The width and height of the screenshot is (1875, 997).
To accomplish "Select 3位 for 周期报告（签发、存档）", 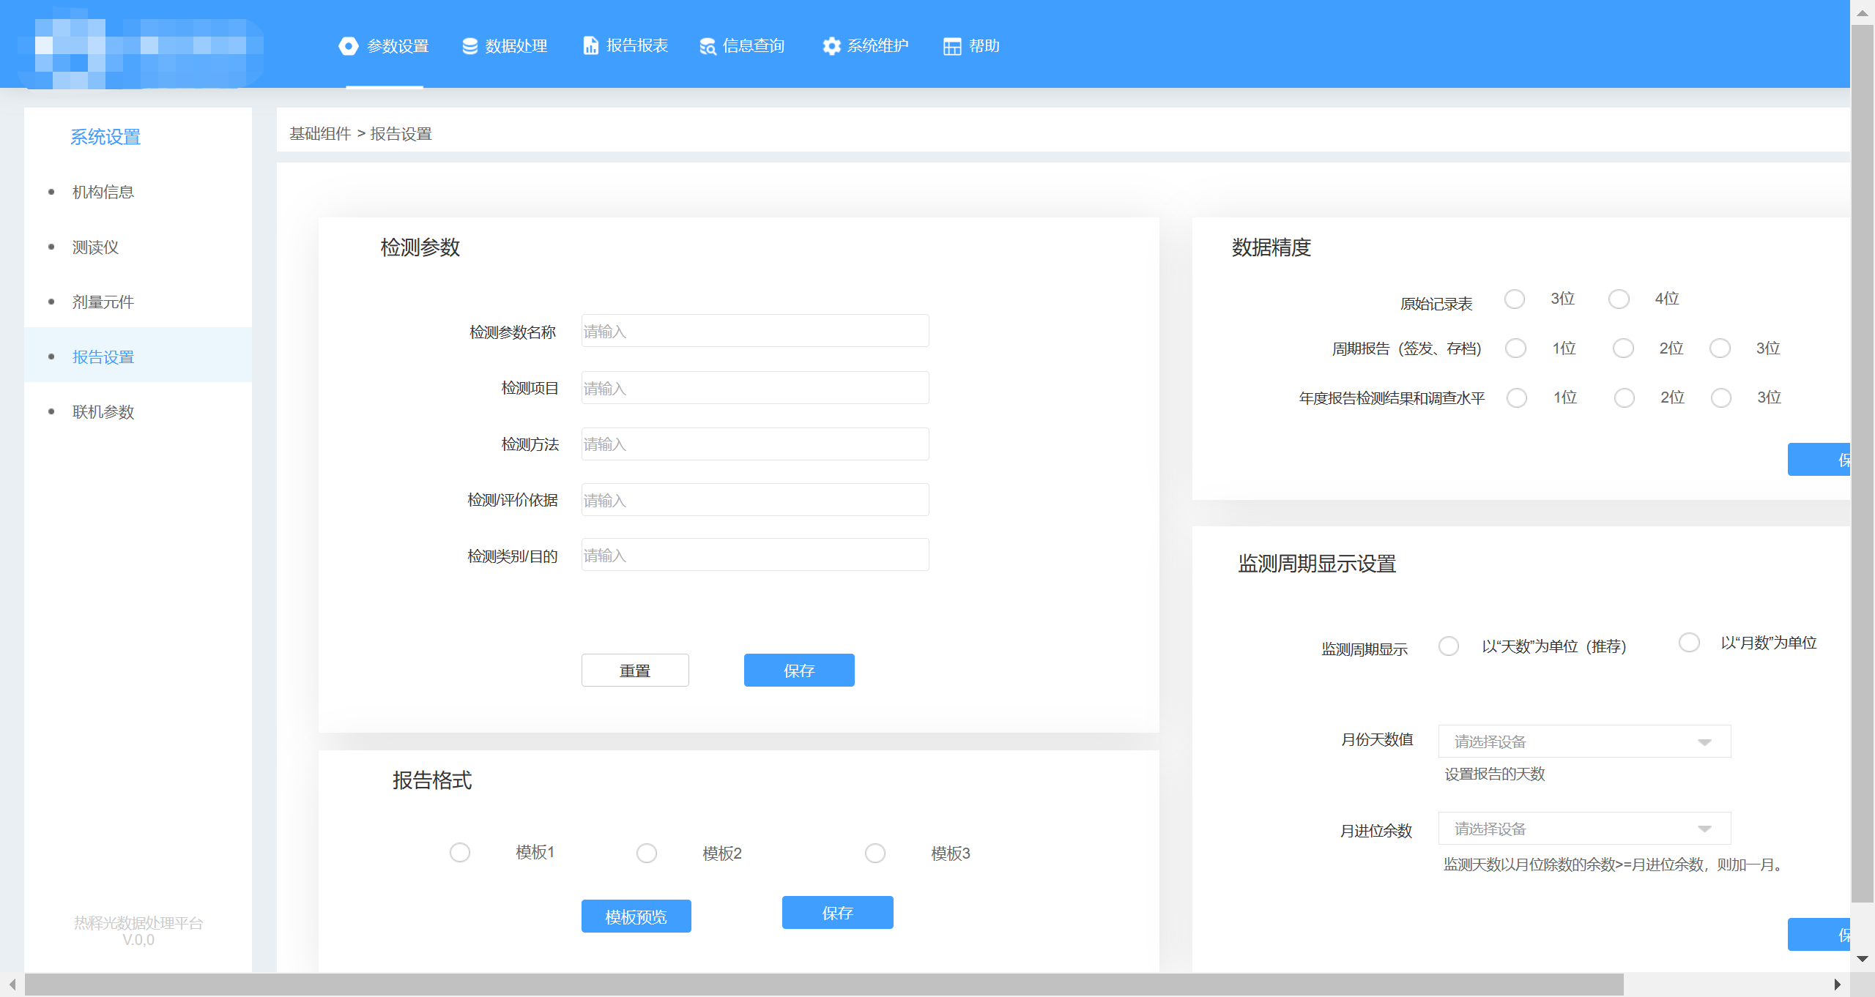I will pyautogui.click(x=1720, y=348).
